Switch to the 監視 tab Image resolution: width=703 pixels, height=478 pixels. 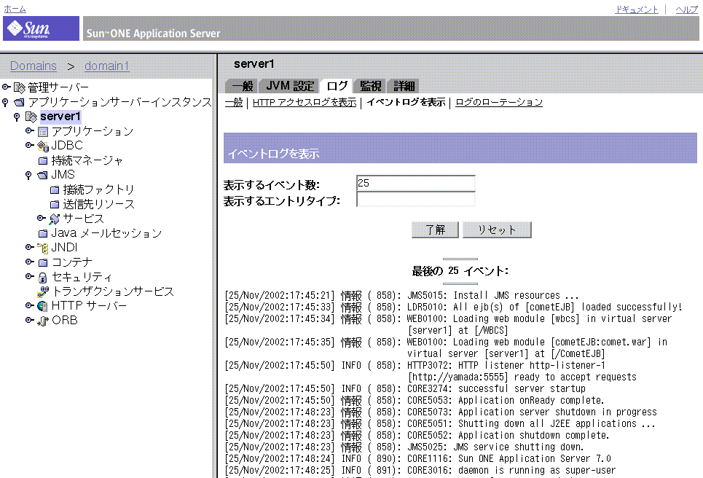click(x=370, y=86)
